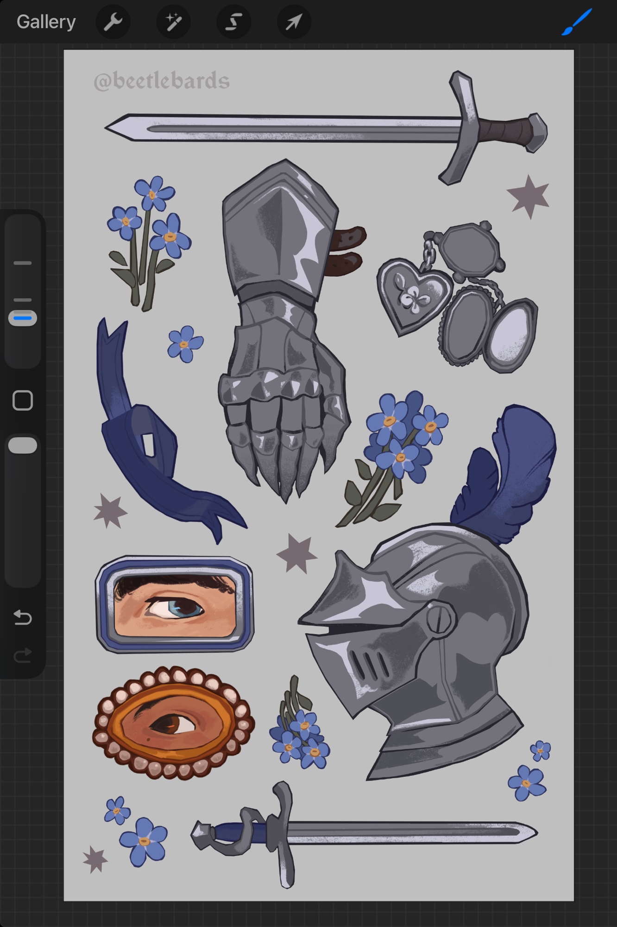Tap the pearl-bordered brown eye brooch
617x927 pixels.
pos(173,723)
